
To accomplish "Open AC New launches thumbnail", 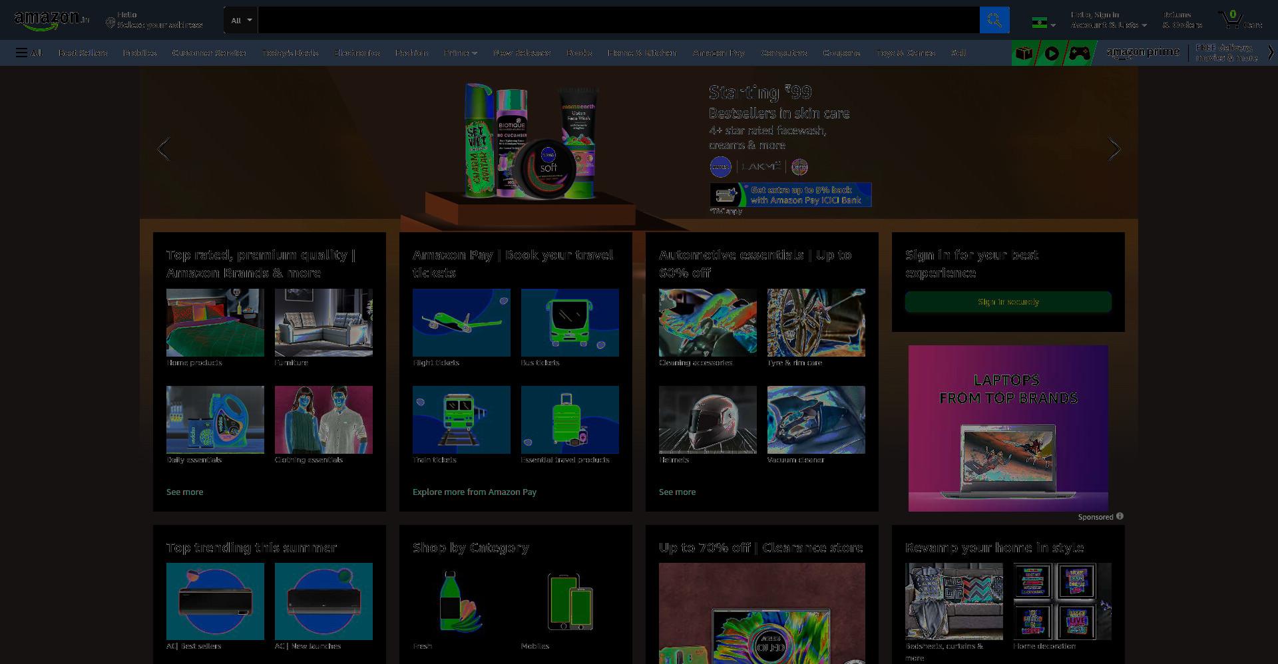I will 323,601.
